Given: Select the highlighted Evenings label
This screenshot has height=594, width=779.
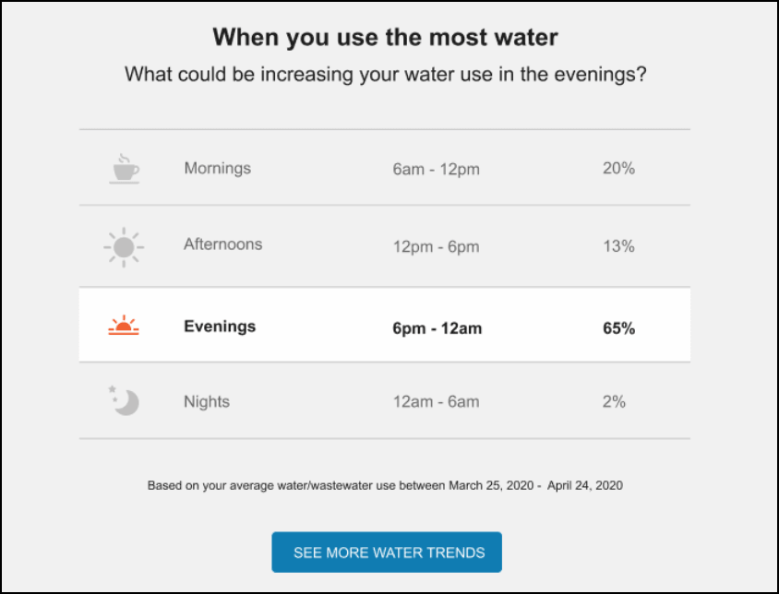Looking at the screenshot, I should pyautogui.click(x=220, y=327).
